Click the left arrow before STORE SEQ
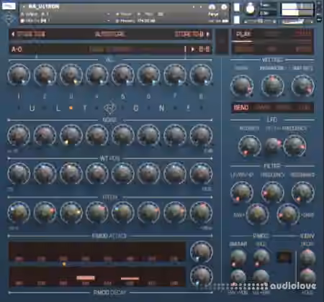This screenshot has width=324, height=302. (x=13, y=35)
